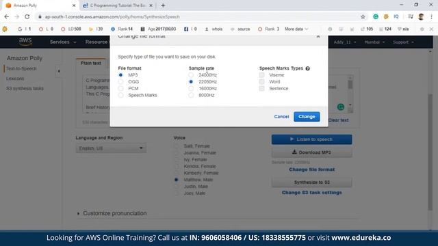The height and width of the screenshot is (246, 438).
Task: Select the OGG file format option
Action: tap(120, 82)
